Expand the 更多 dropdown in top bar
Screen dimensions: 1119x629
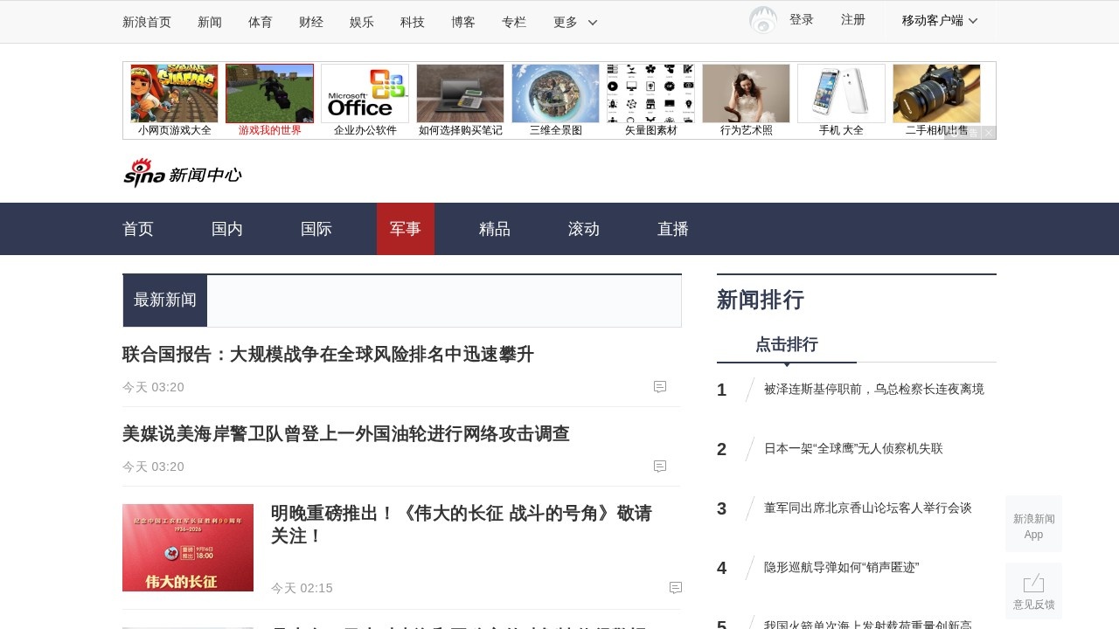(x=575, y=22)
